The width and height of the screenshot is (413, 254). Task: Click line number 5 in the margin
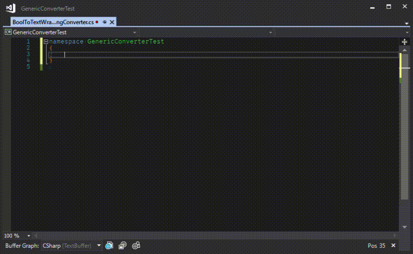click(x=28, y=66)
